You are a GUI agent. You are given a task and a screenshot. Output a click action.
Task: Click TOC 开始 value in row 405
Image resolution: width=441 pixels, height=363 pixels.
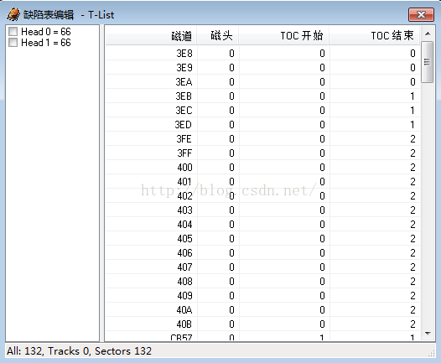(322, 238)
